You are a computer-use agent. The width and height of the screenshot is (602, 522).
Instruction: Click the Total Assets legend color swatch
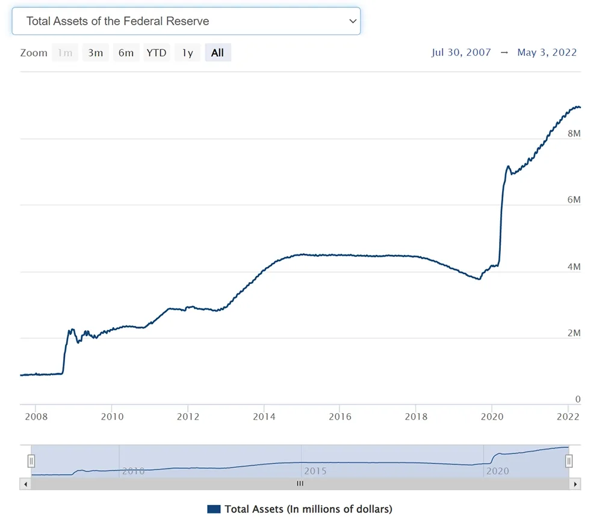[214, 509]
